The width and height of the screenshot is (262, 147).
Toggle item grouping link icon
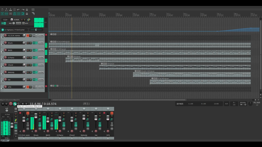click(6, 14)
